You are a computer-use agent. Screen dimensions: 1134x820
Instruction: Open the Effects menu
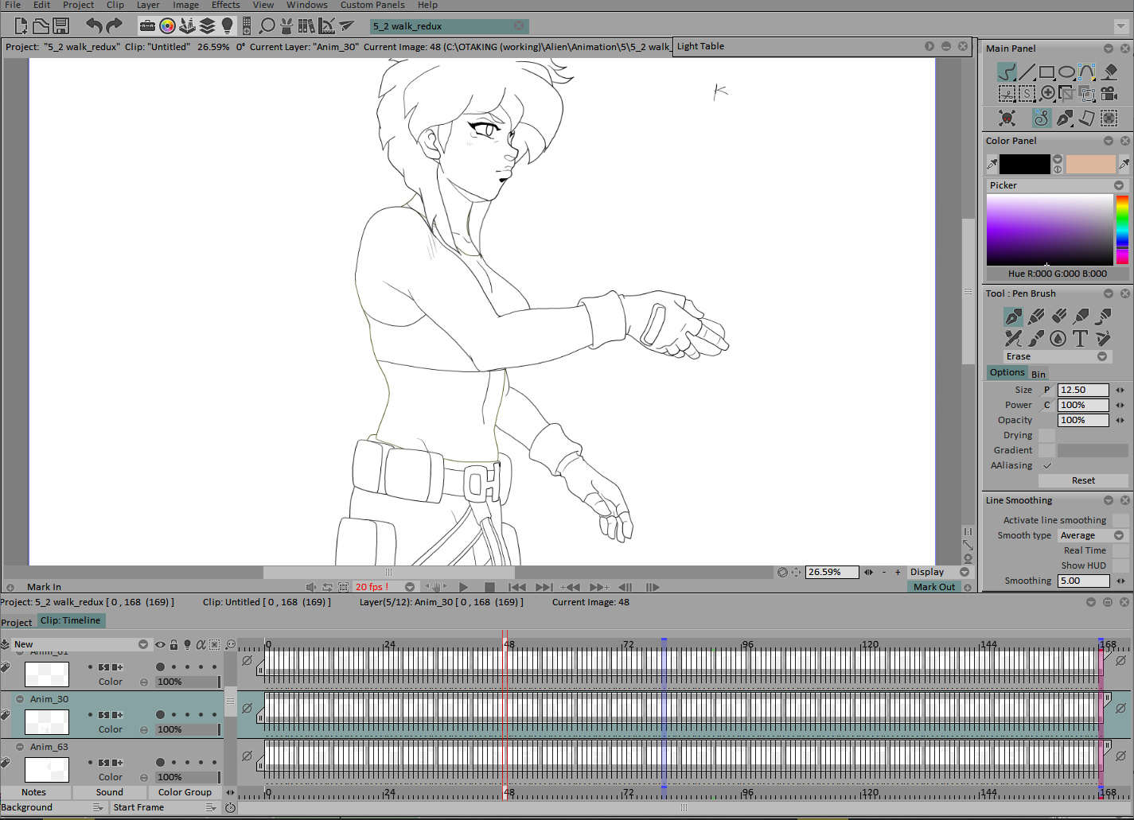(226, 5)
